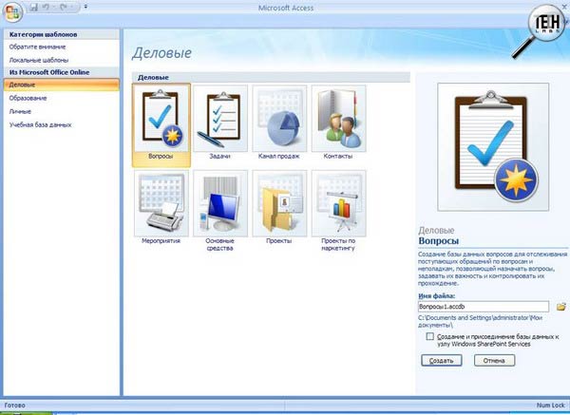Open the Customize Quick Access Toolbar dropdown

[x=85, y=7]
